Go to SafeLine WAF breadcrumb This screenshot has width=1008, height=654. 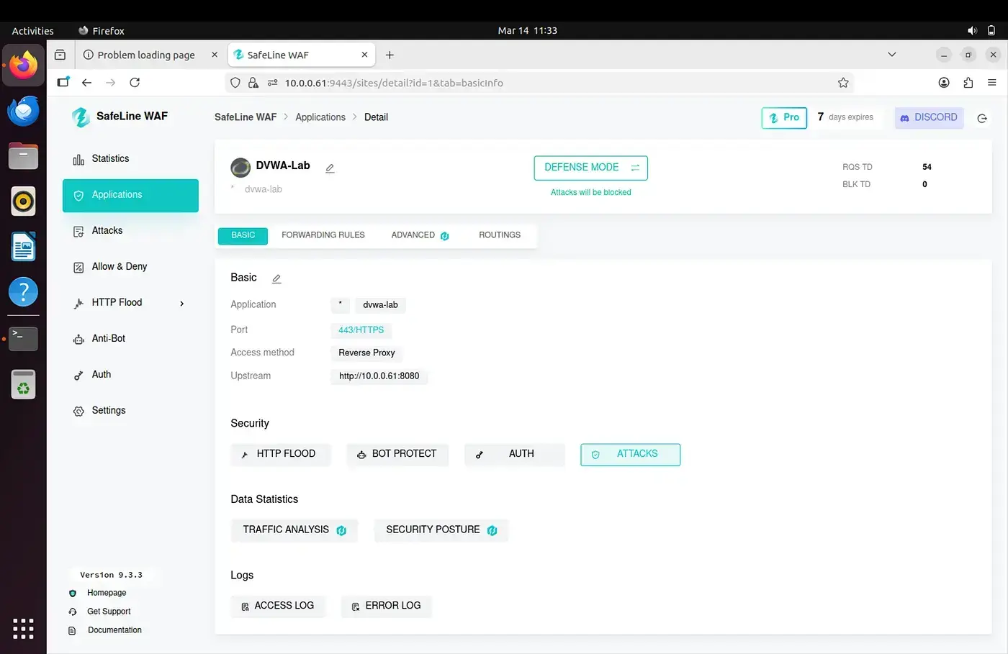coord(246,117)
